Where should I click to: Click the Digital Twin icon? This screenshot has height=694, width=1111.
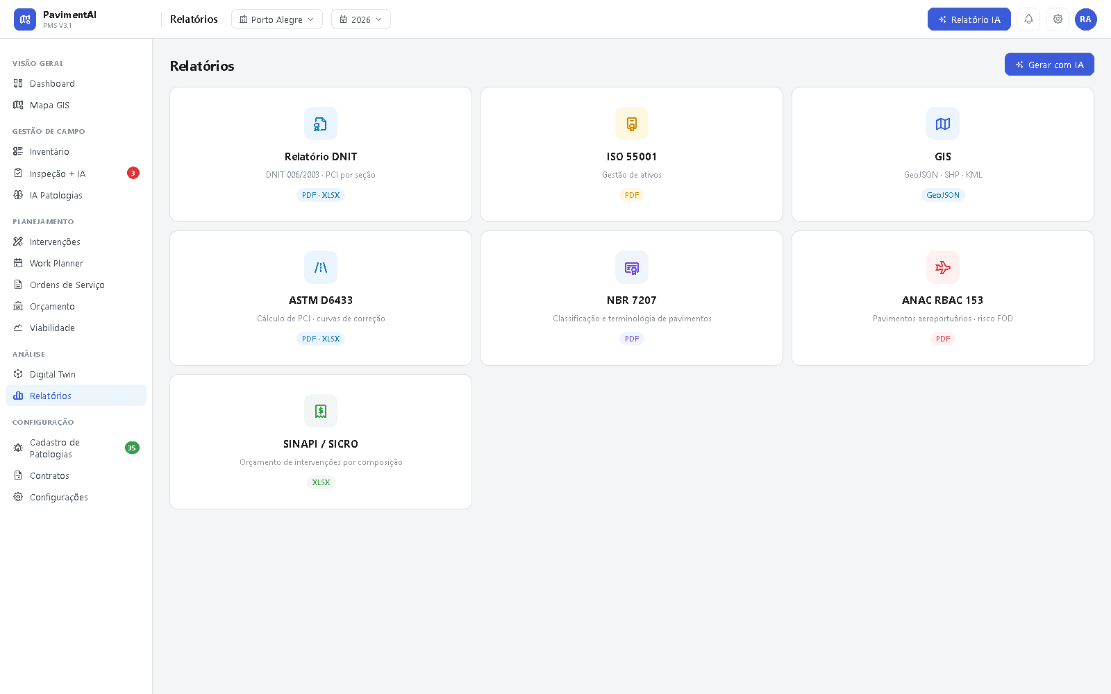[18, 374]
